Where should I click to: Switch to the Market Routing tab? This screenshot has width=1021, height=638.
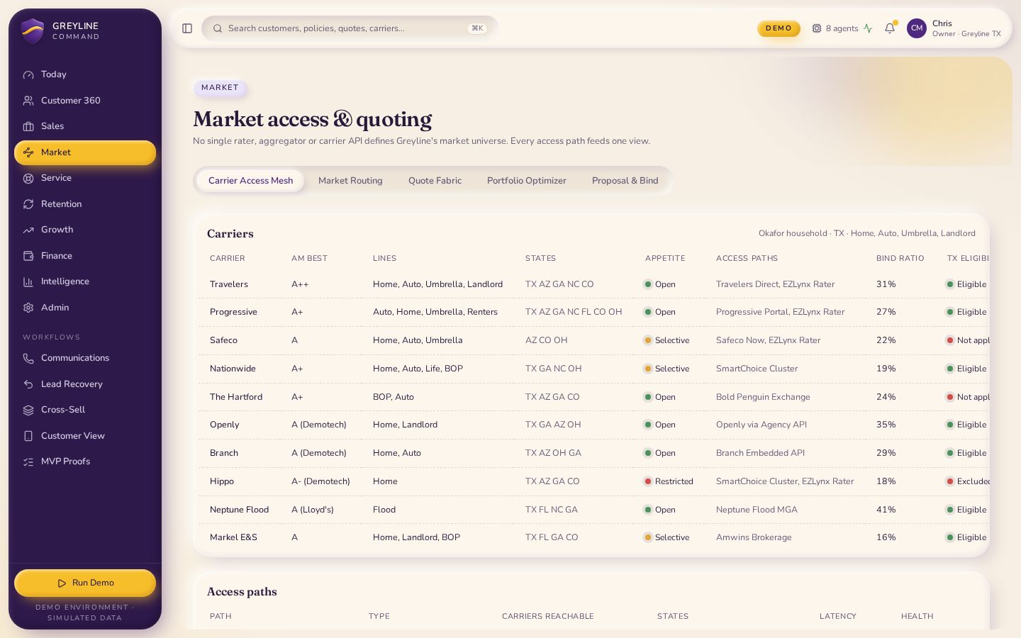(x=350, y=181)
